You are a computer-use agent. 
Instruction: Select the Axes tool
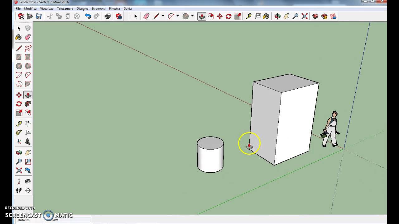coord(19,142)
